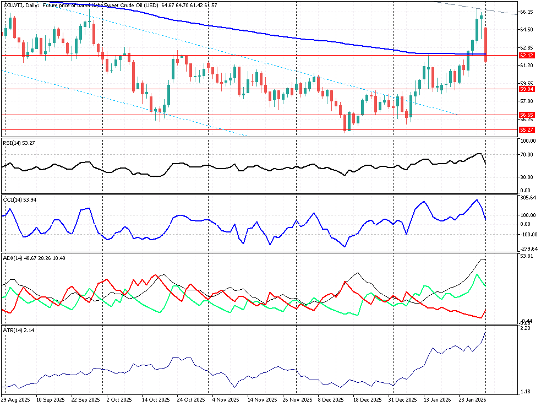Click the 29 Aug 2025 date label

click(15, 399)
